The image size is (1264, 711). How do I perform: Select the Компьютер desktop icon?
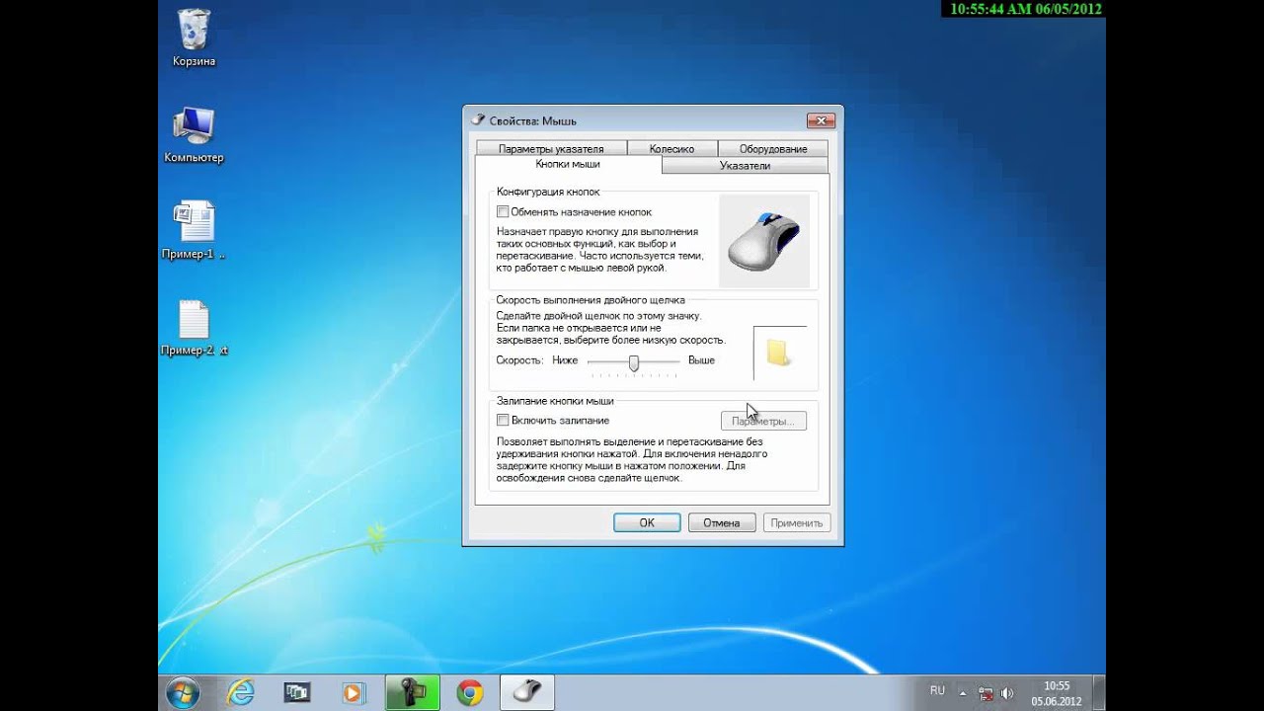click(x=194, y=134)
